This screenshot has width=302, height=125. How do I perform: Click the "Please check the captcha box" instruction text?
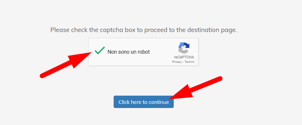coord(144,30)
